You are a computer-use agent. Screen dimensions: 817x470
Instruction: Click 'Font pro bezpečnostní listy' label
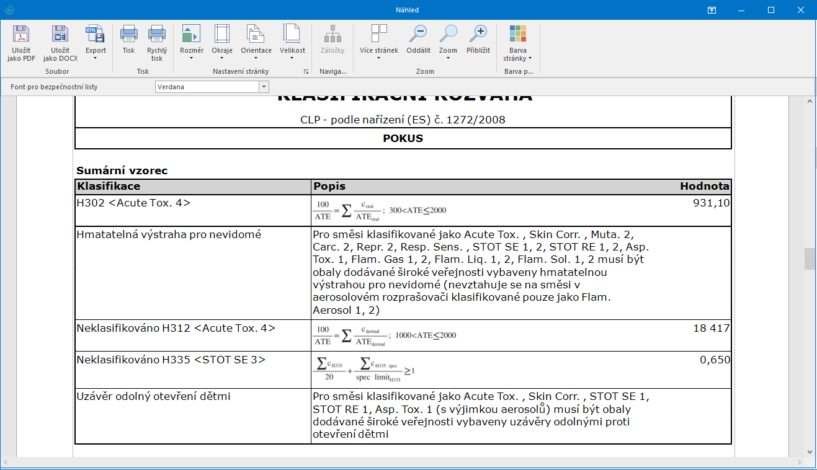click(x=54, y=87)
